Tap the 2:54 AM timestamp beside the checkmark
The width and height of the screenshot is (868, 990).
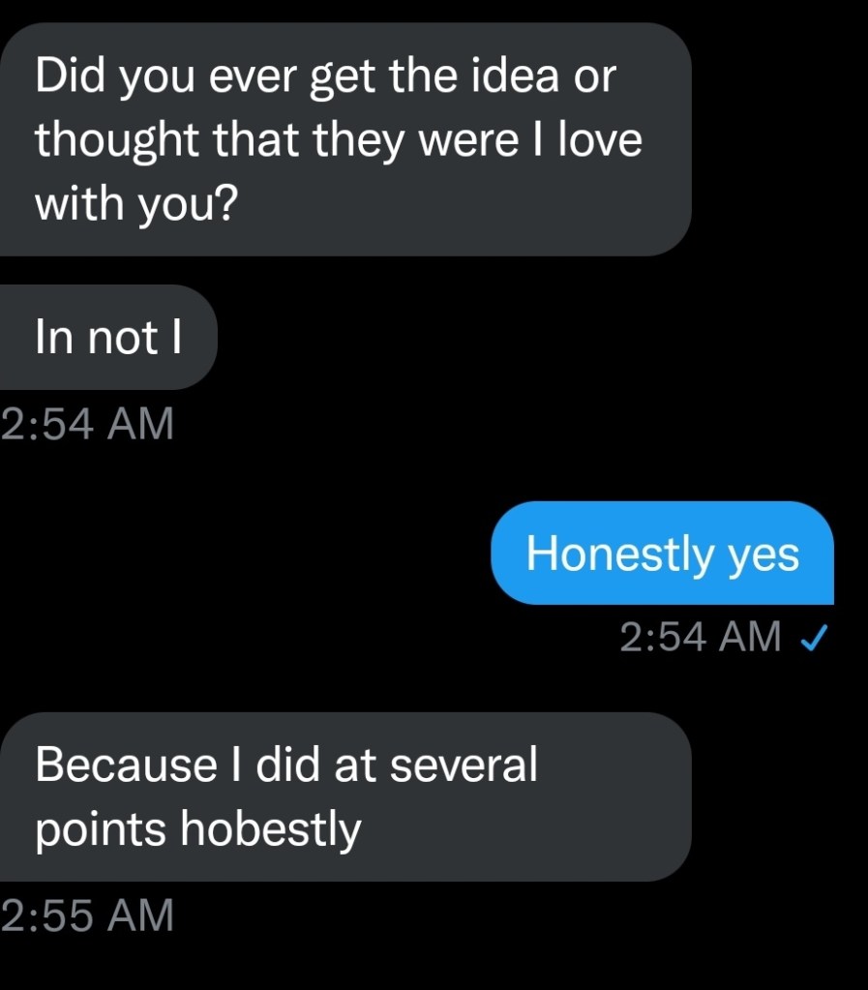[699, 637]
